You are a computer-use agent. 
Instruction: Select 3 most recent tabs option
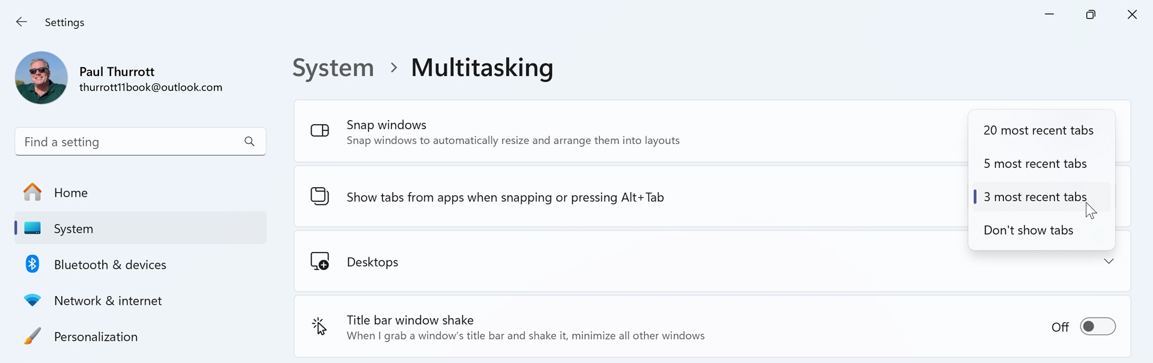(x=1035, y=197)
